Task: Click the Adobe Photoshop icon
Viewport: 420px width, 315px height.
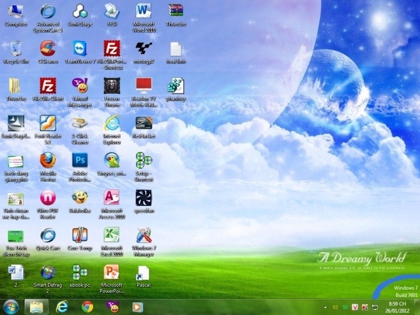Action: click(80, 167)
